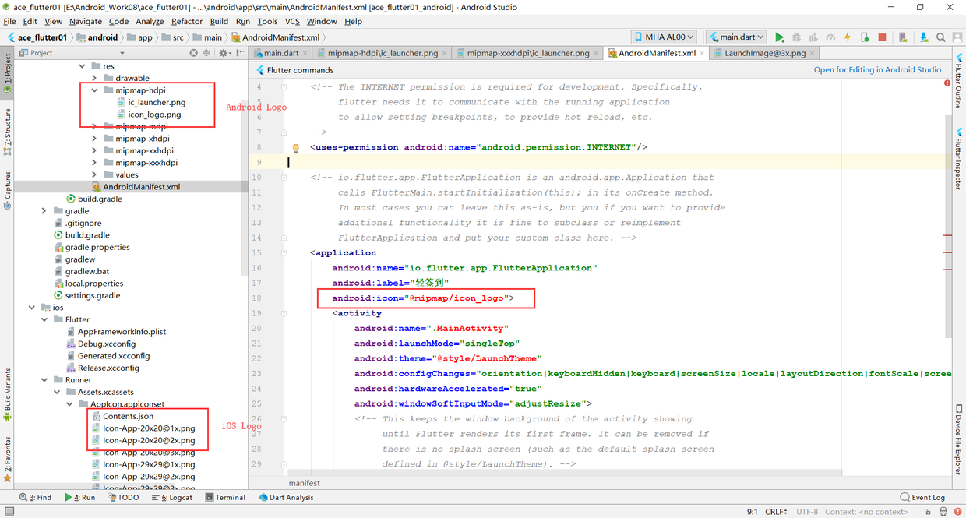Image resolution: width=966 pixels, height=518 pixels.
Task: Open Project panel settings gear icon
Action: [224, 53]
